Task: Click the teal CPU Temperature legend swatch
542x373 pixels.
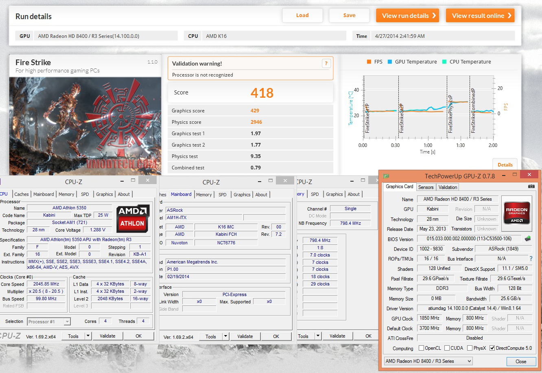Action: [444, 62]
